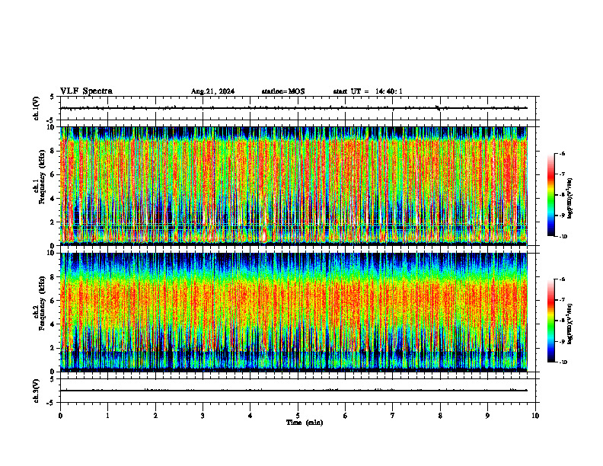Click tick label "1" on the Time axis

point(107,416)
